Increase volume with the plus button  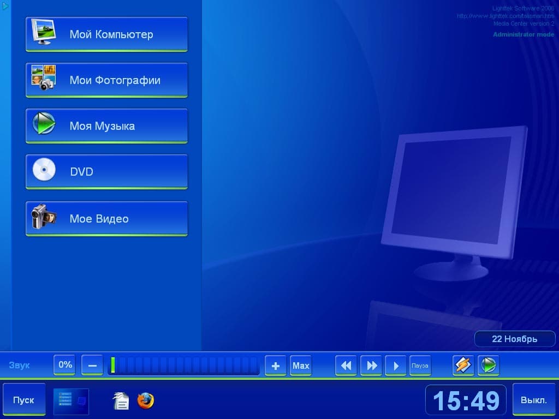[276, 366]
